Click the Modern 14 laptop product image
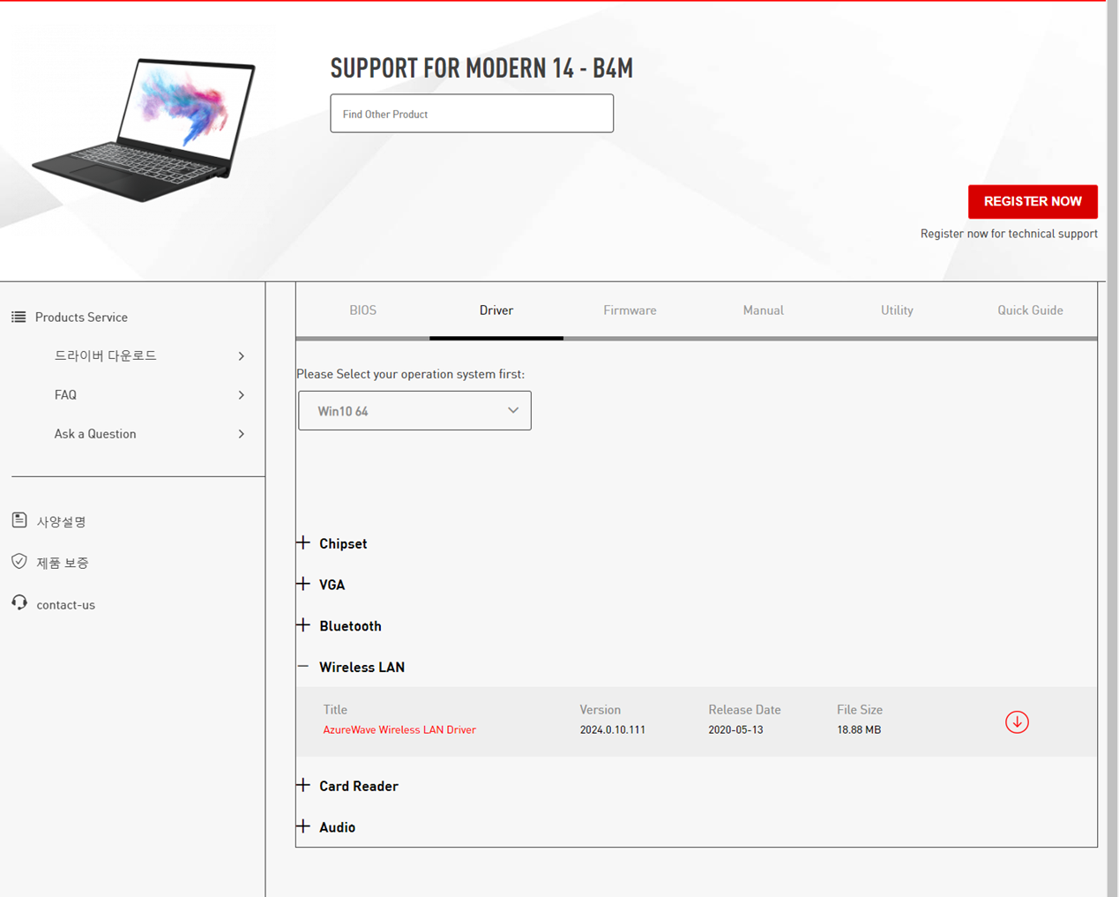 click(145, 130)
